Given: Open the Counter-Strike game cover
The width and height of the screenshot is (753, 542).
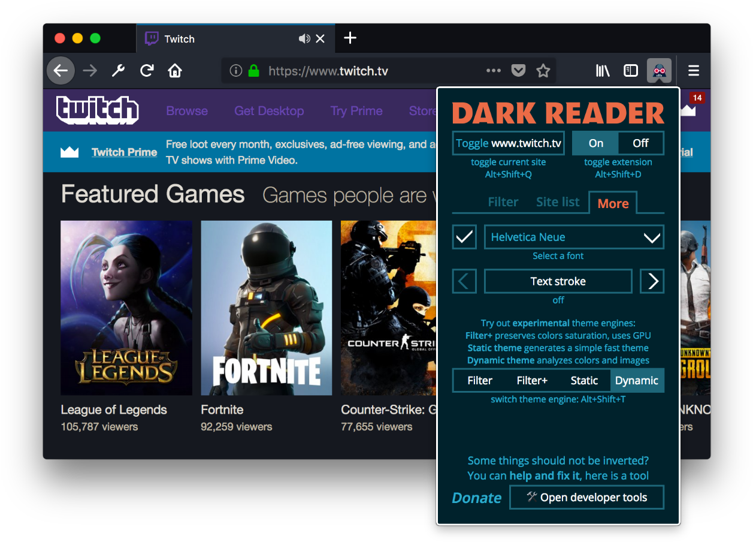Looking at the screenshot, I should point(389,308).
